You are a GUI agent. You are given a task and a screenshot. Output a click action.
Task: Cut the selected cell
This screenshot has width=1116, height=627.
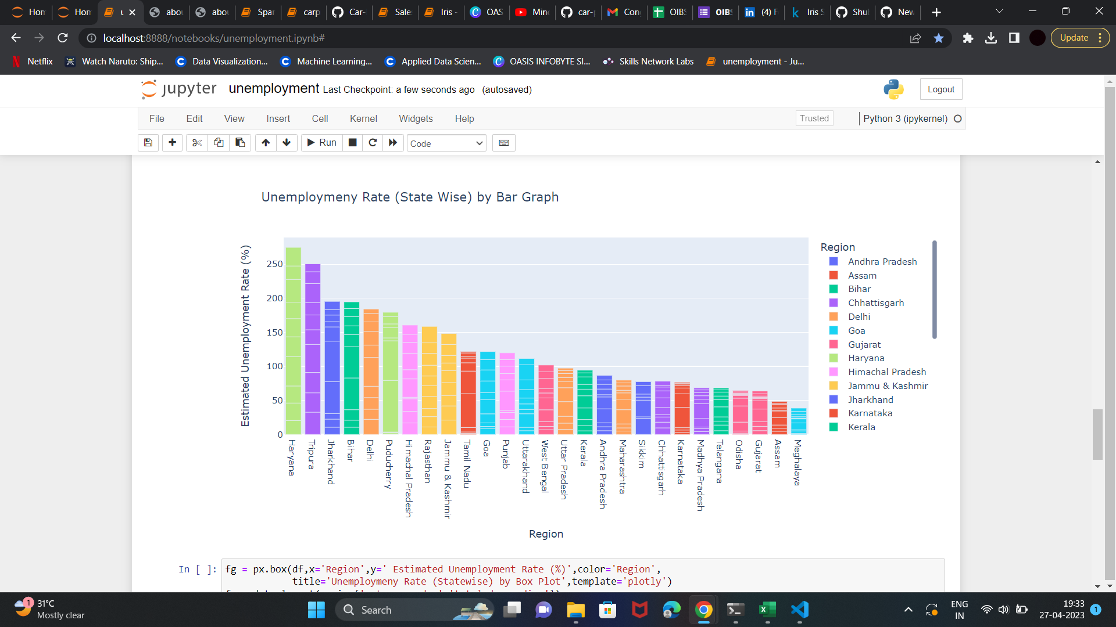[x=196, y=143]
